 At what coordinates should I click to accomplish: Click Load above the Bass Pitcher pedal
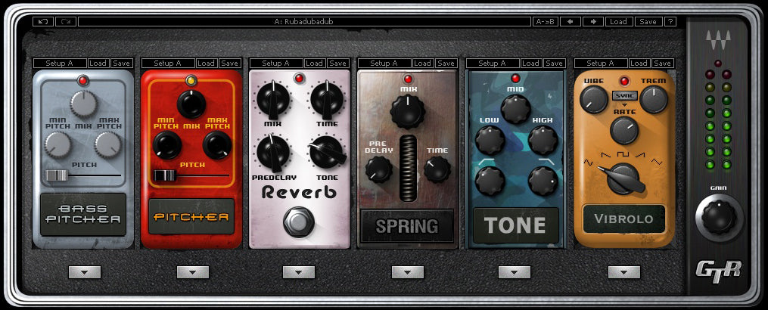click(98, 64)
